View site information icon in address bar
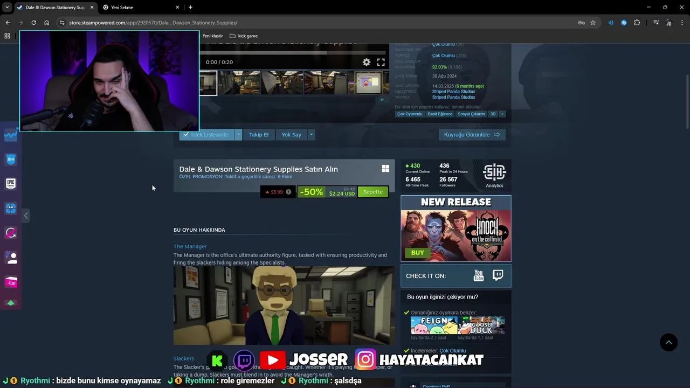 click(x=62, y=23)
